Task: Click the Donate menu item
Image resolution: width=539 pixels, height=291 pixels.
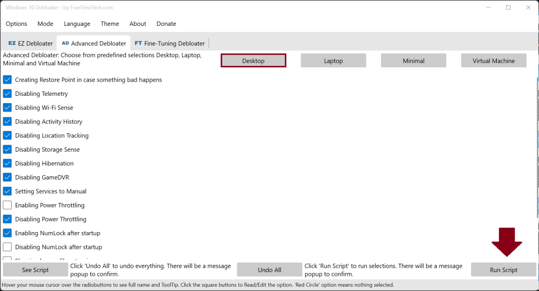Action: pyautogui.click(x=166, y=24)
